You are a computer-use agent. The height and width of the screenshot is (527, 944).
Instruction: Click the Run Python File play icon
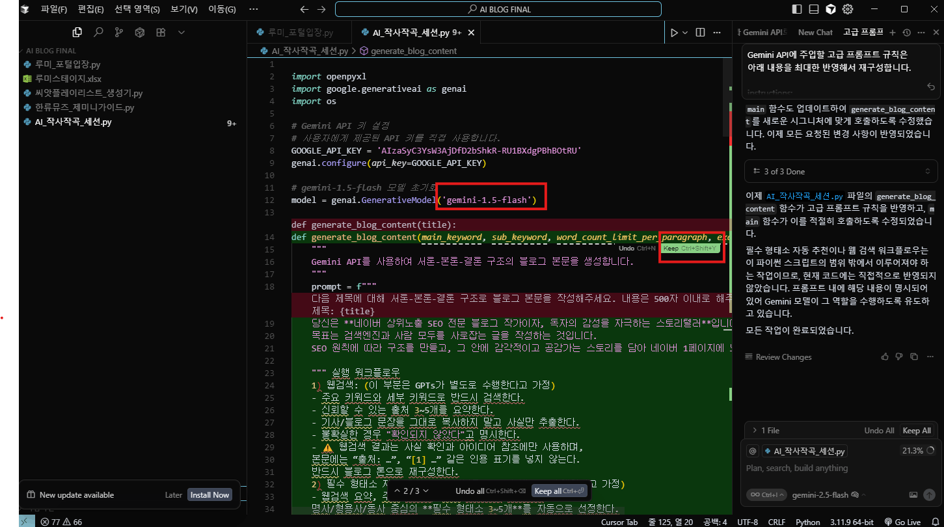tap(675, 33)
